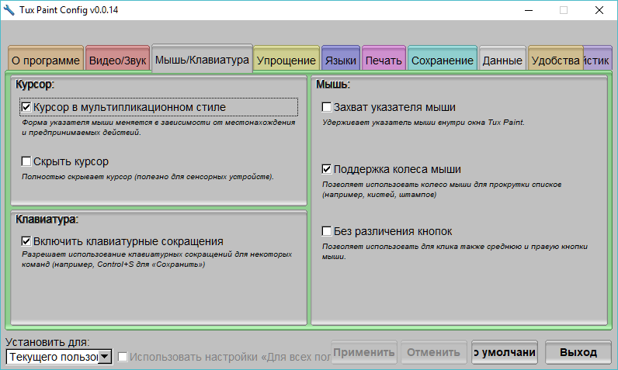Click the Применить button
This screenshot has height=370, width=618.
pyautogui.click(x=364, y=352)
